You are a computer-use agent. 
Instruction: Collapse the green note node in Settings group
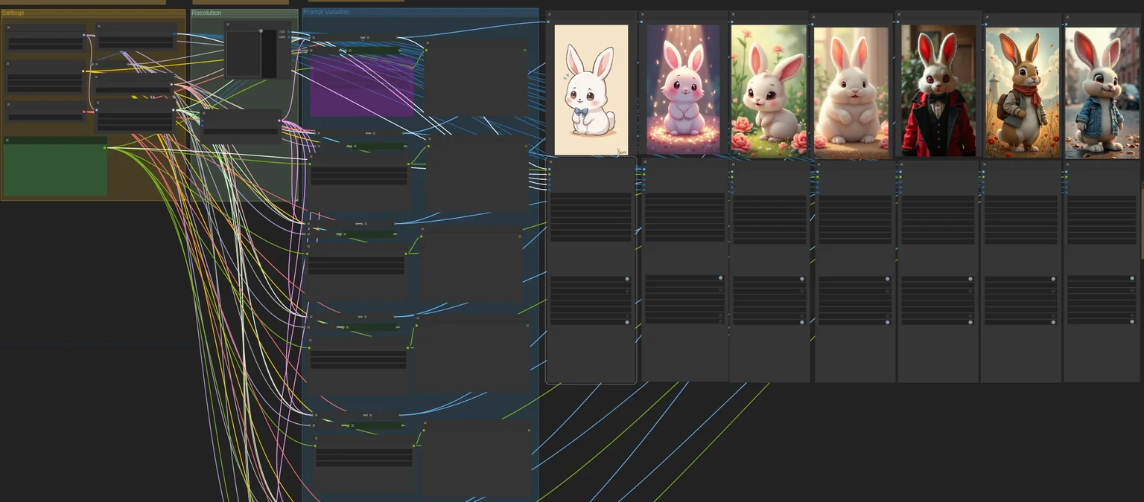click(7, 140)
